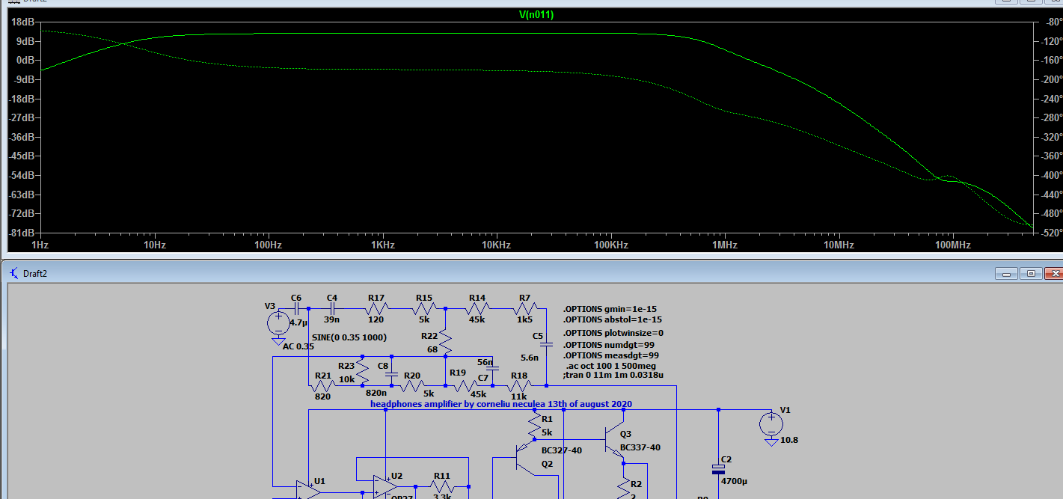Pick the vertical R23 resistor symbol

point(362,372)
